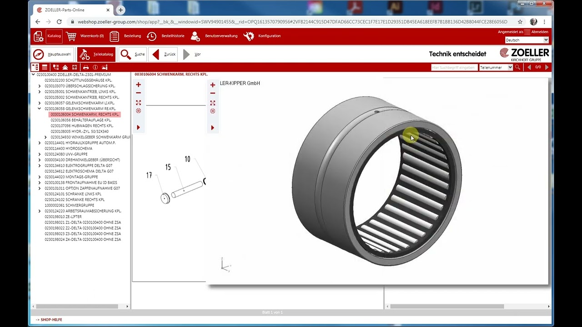The height and width of the screenshot is (327, 582).
Task: Open the SHOP-HILFE help link
Action: 51,320
